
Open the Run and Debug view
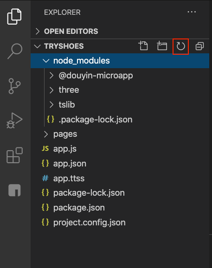click(x=14, y=121)
